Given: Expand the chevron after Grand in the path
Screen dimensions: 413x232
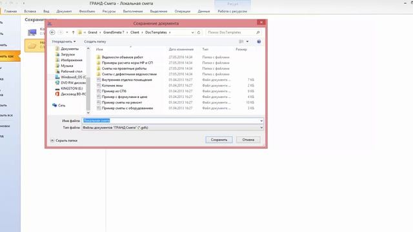Looking at the screenshot, I should 100,32.
